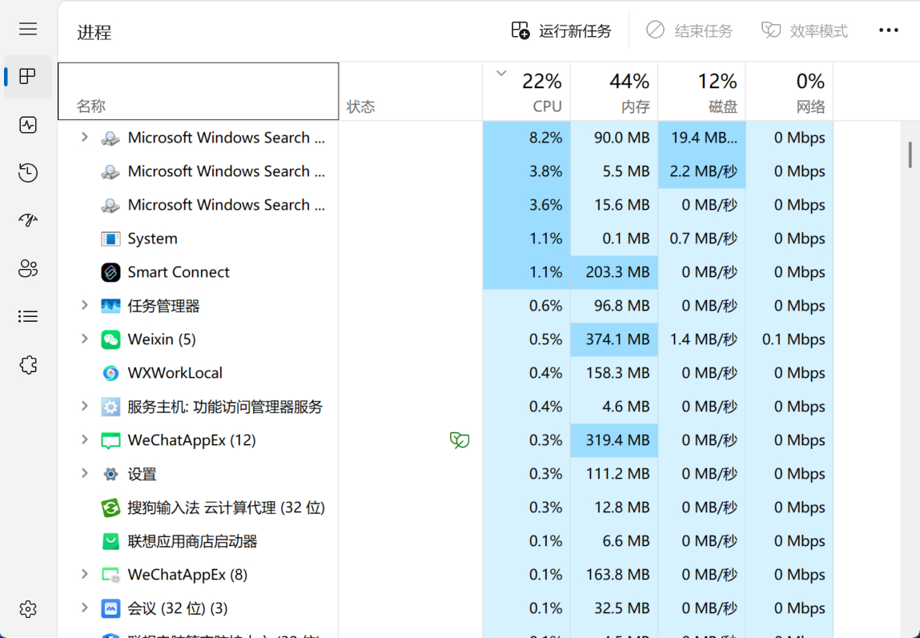920x638 pixels.
Task: Click 运行新任务 button
Action: [x=561, y=30]
